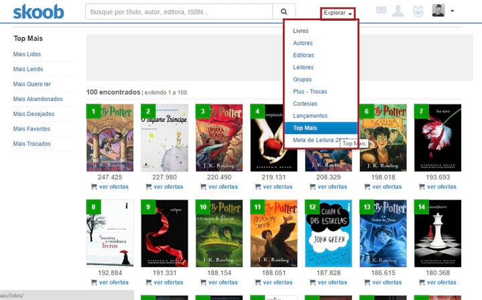Open Mais Lendo in the sidebar
Viewport: 482px width, 300px height.
click(x=28, y=69)
